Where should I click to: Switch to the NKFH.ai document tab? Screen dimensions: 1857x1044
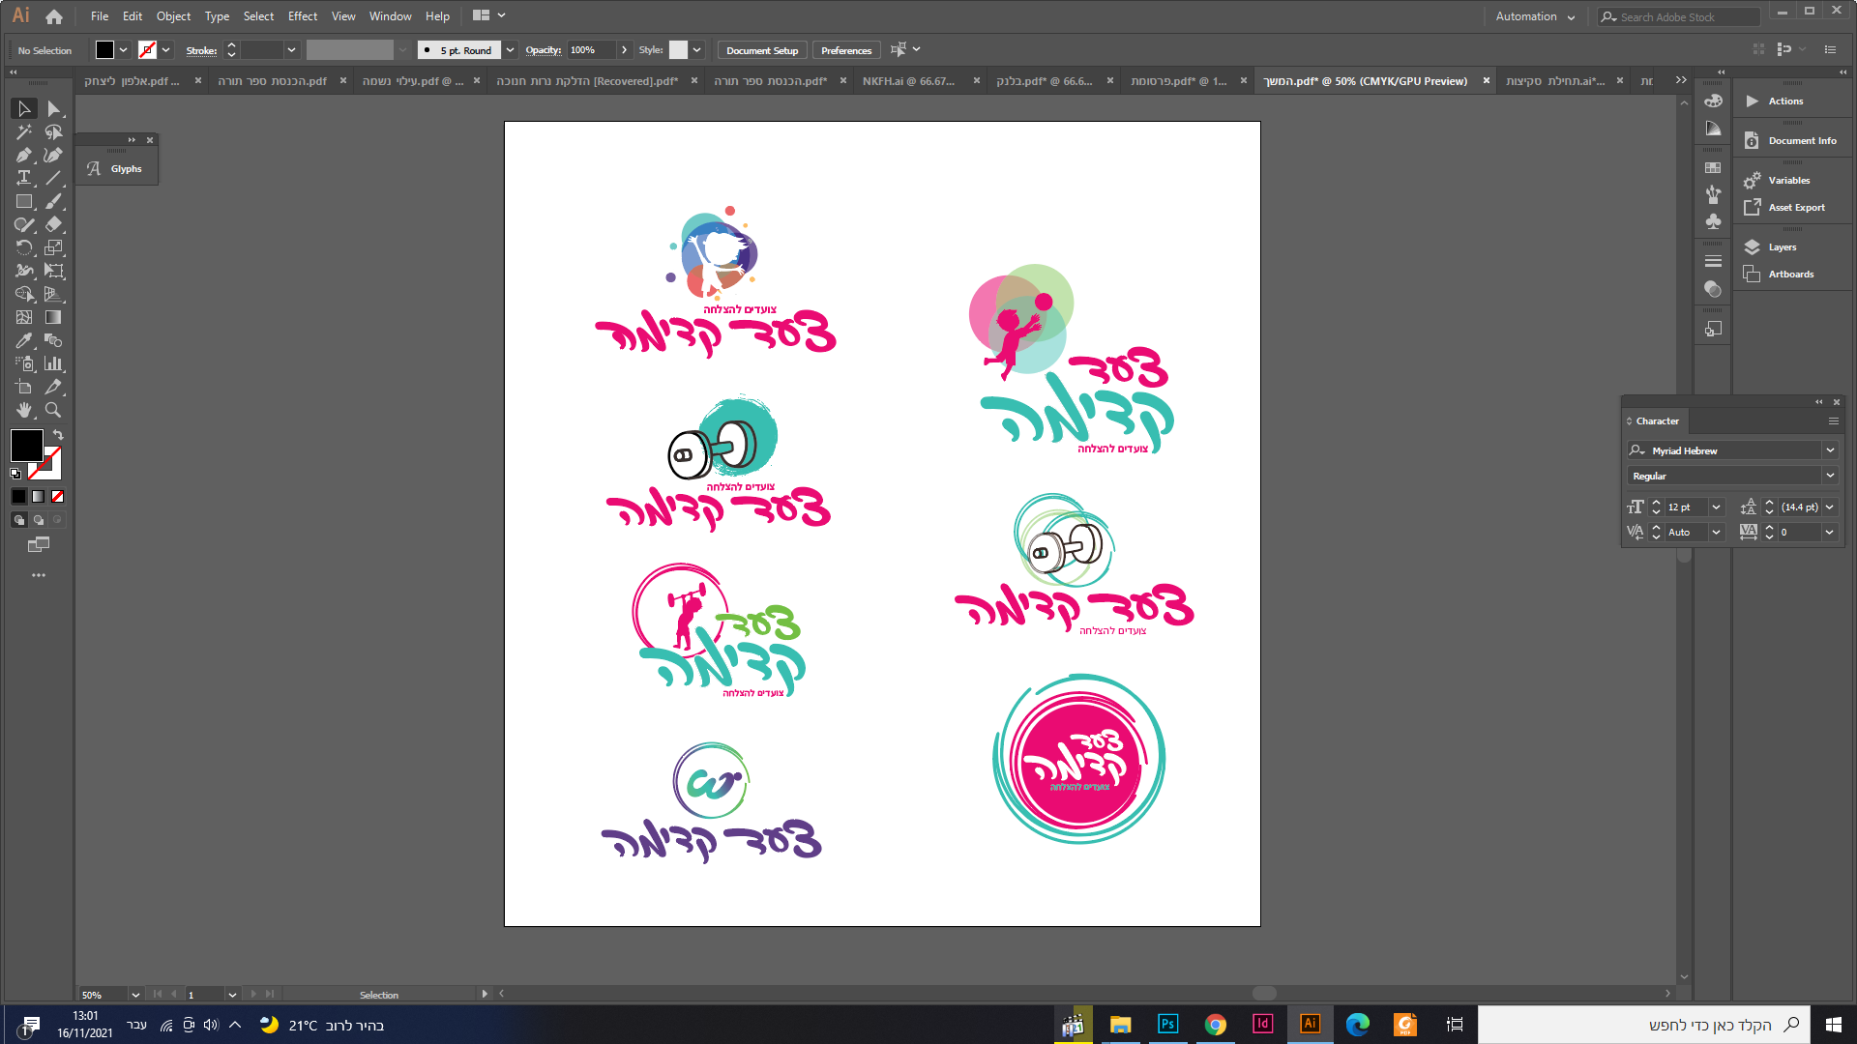point(908,81)
